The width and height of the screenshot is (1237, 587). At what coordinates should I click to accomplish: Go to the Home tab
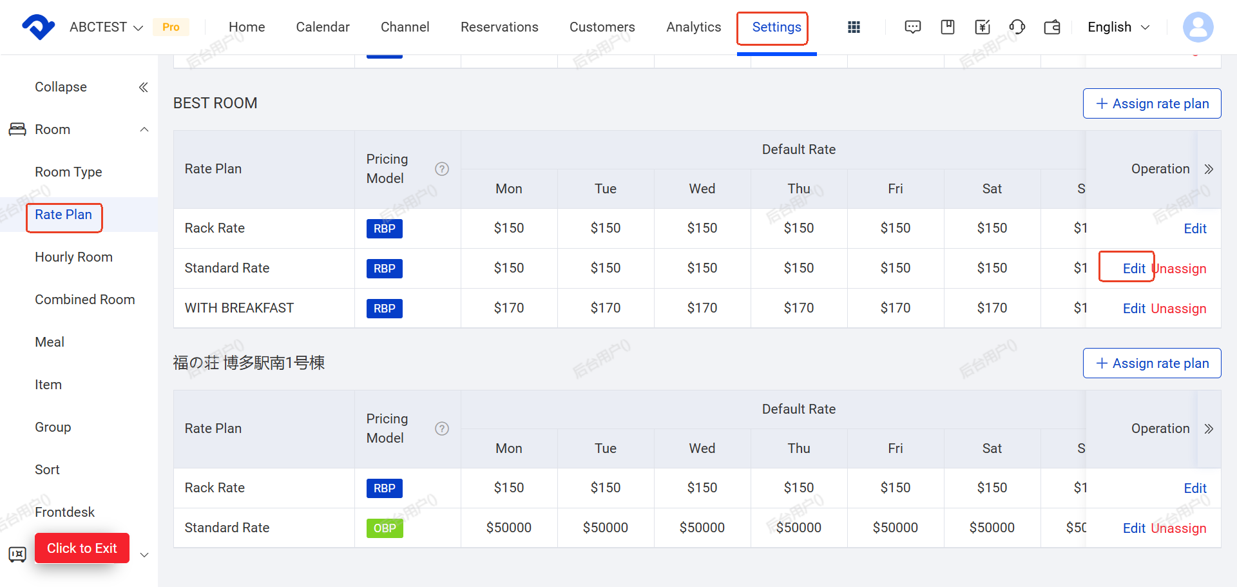point(247,27)
